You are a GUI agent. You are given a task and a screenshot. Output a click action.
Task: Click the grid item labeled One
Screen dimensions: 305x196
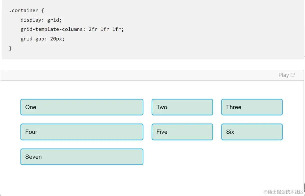coord(82,107)
